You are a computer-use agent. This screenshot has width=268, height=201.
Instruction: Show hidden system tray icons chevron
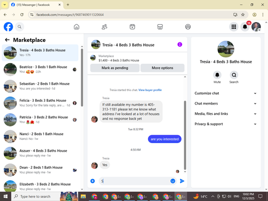213,197
